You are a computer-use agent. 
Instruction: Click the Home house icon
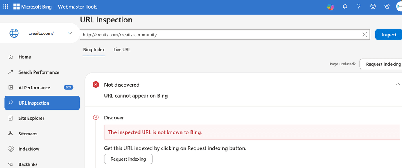pyautogui.click(x=11, y=57)
